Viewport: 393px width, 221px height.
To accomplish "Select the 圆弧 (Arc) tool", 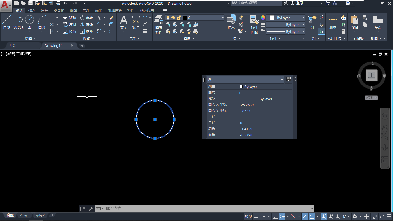I will click(x=42, y=22).
